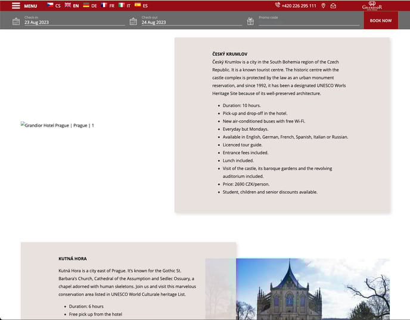Switch to French (FR) flag language
The height and width of the screenshot is (320, 410).
point(104,5)
